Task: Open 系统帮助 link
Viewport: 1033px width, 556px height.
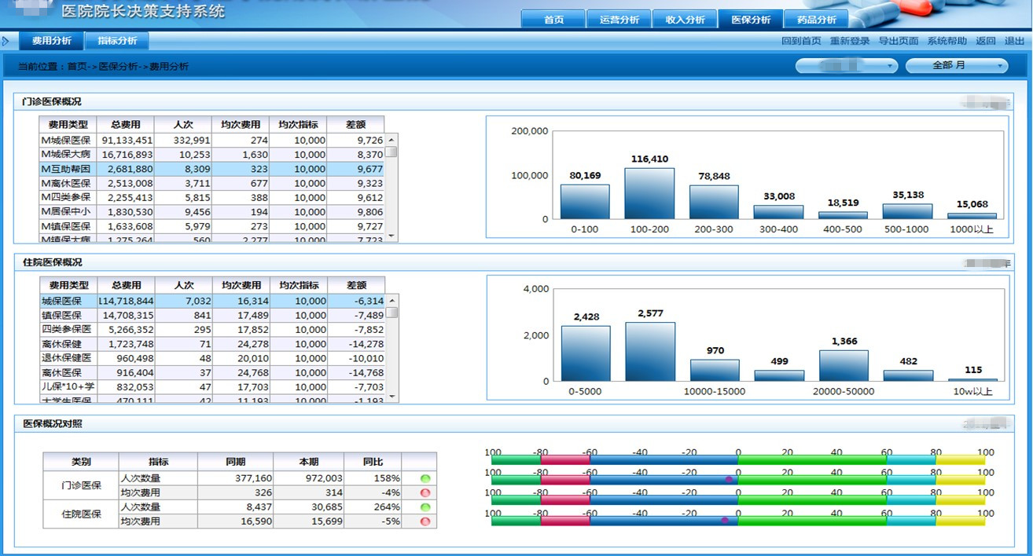Action: pyautogui.click(x=947, y=41)
